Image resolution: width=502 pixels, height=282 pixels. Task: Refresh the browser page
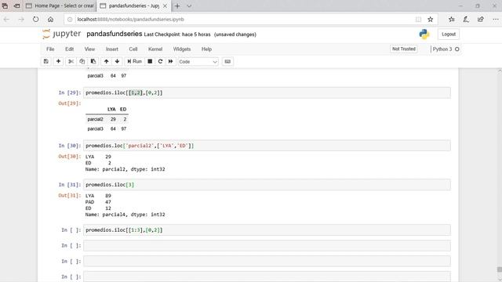pos(35,20)
